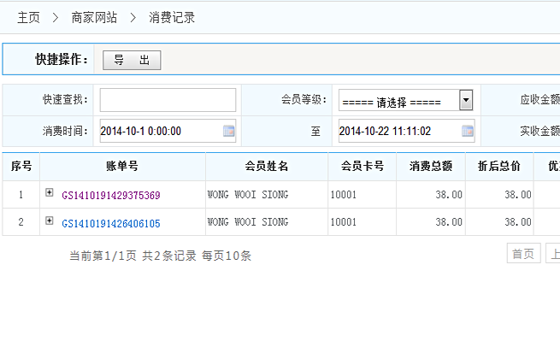Open the calendar picker for the start date
The height and width of the screenshot is (353, 560).
coord(228,131)
